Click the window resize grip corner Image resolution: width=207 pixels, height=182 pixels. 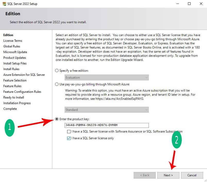tap(205, 180)
